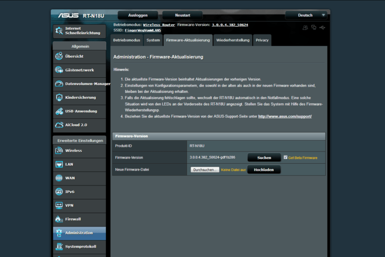Click the Wireless signal icon

coord(59,150)
